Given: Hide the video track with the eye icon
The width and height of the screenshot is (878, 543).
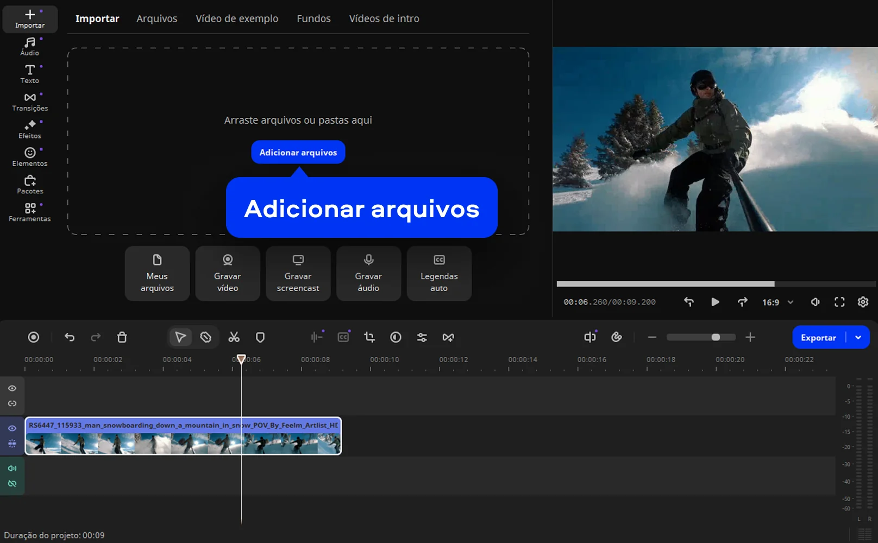Looking at the screenshot, I should pyautogui.click(x=12, y=428).
